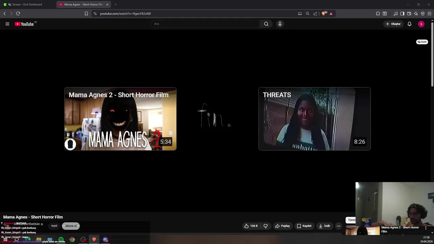Open OBS from the taskbar
Viewport: 434px width, 244px height.
[x=83, y=240]
